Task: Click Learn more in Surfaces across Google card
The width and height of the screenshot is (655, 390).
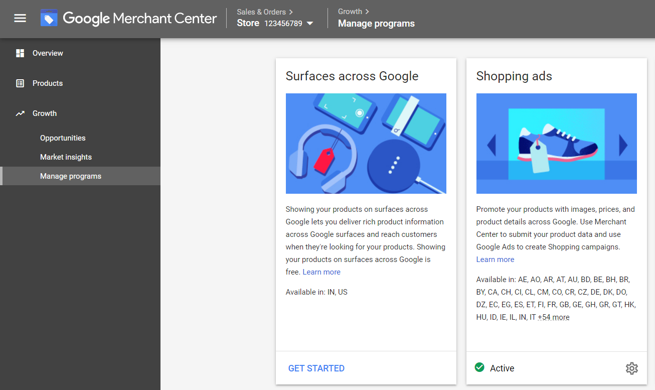Action: click(321, 272)
